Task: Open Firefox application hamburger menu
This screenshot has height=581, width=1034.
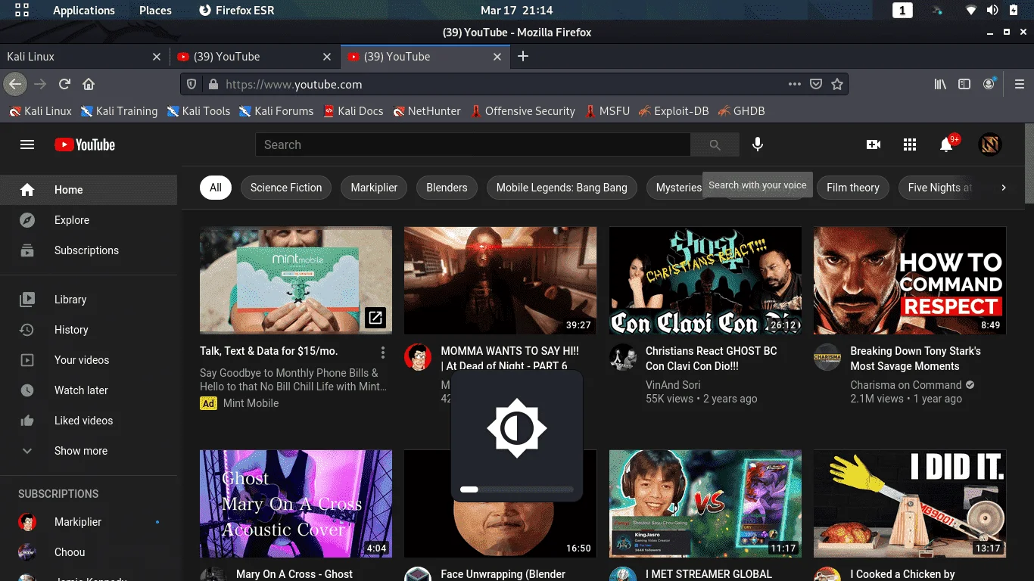Action: point(1020,84)
